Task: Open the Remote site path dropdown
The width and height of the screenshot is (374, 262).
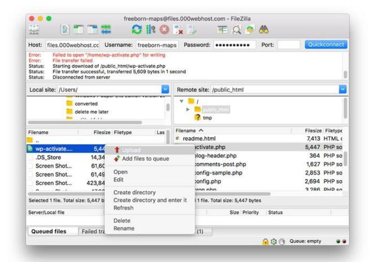Action: (343, 90)
